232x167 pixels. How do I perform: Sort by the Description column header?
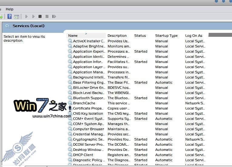[117, 36]
